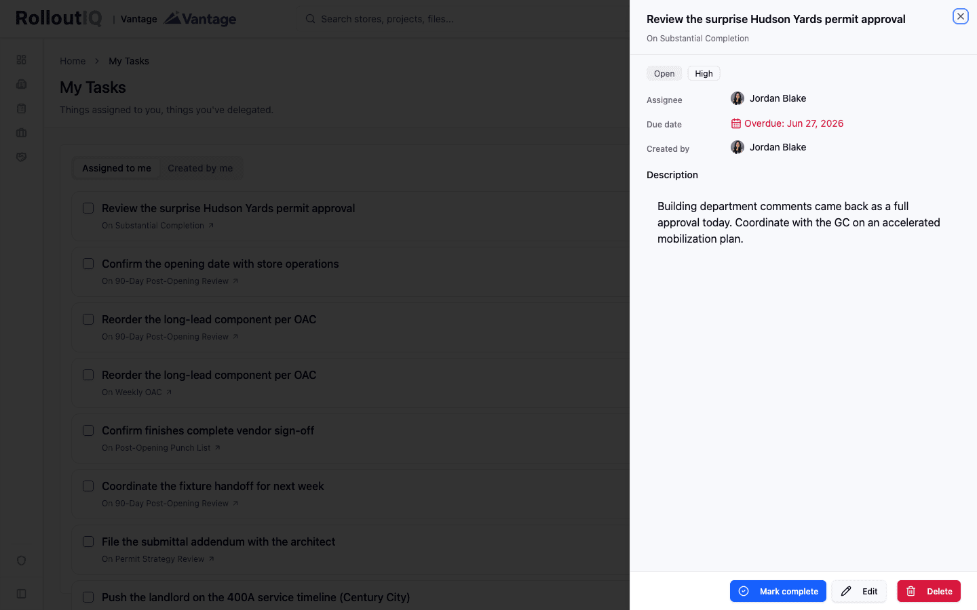Viewport: 977px width, 610px height.
Task: Open link arrow beside On Substantial Completion
Action: coord(211,226)
